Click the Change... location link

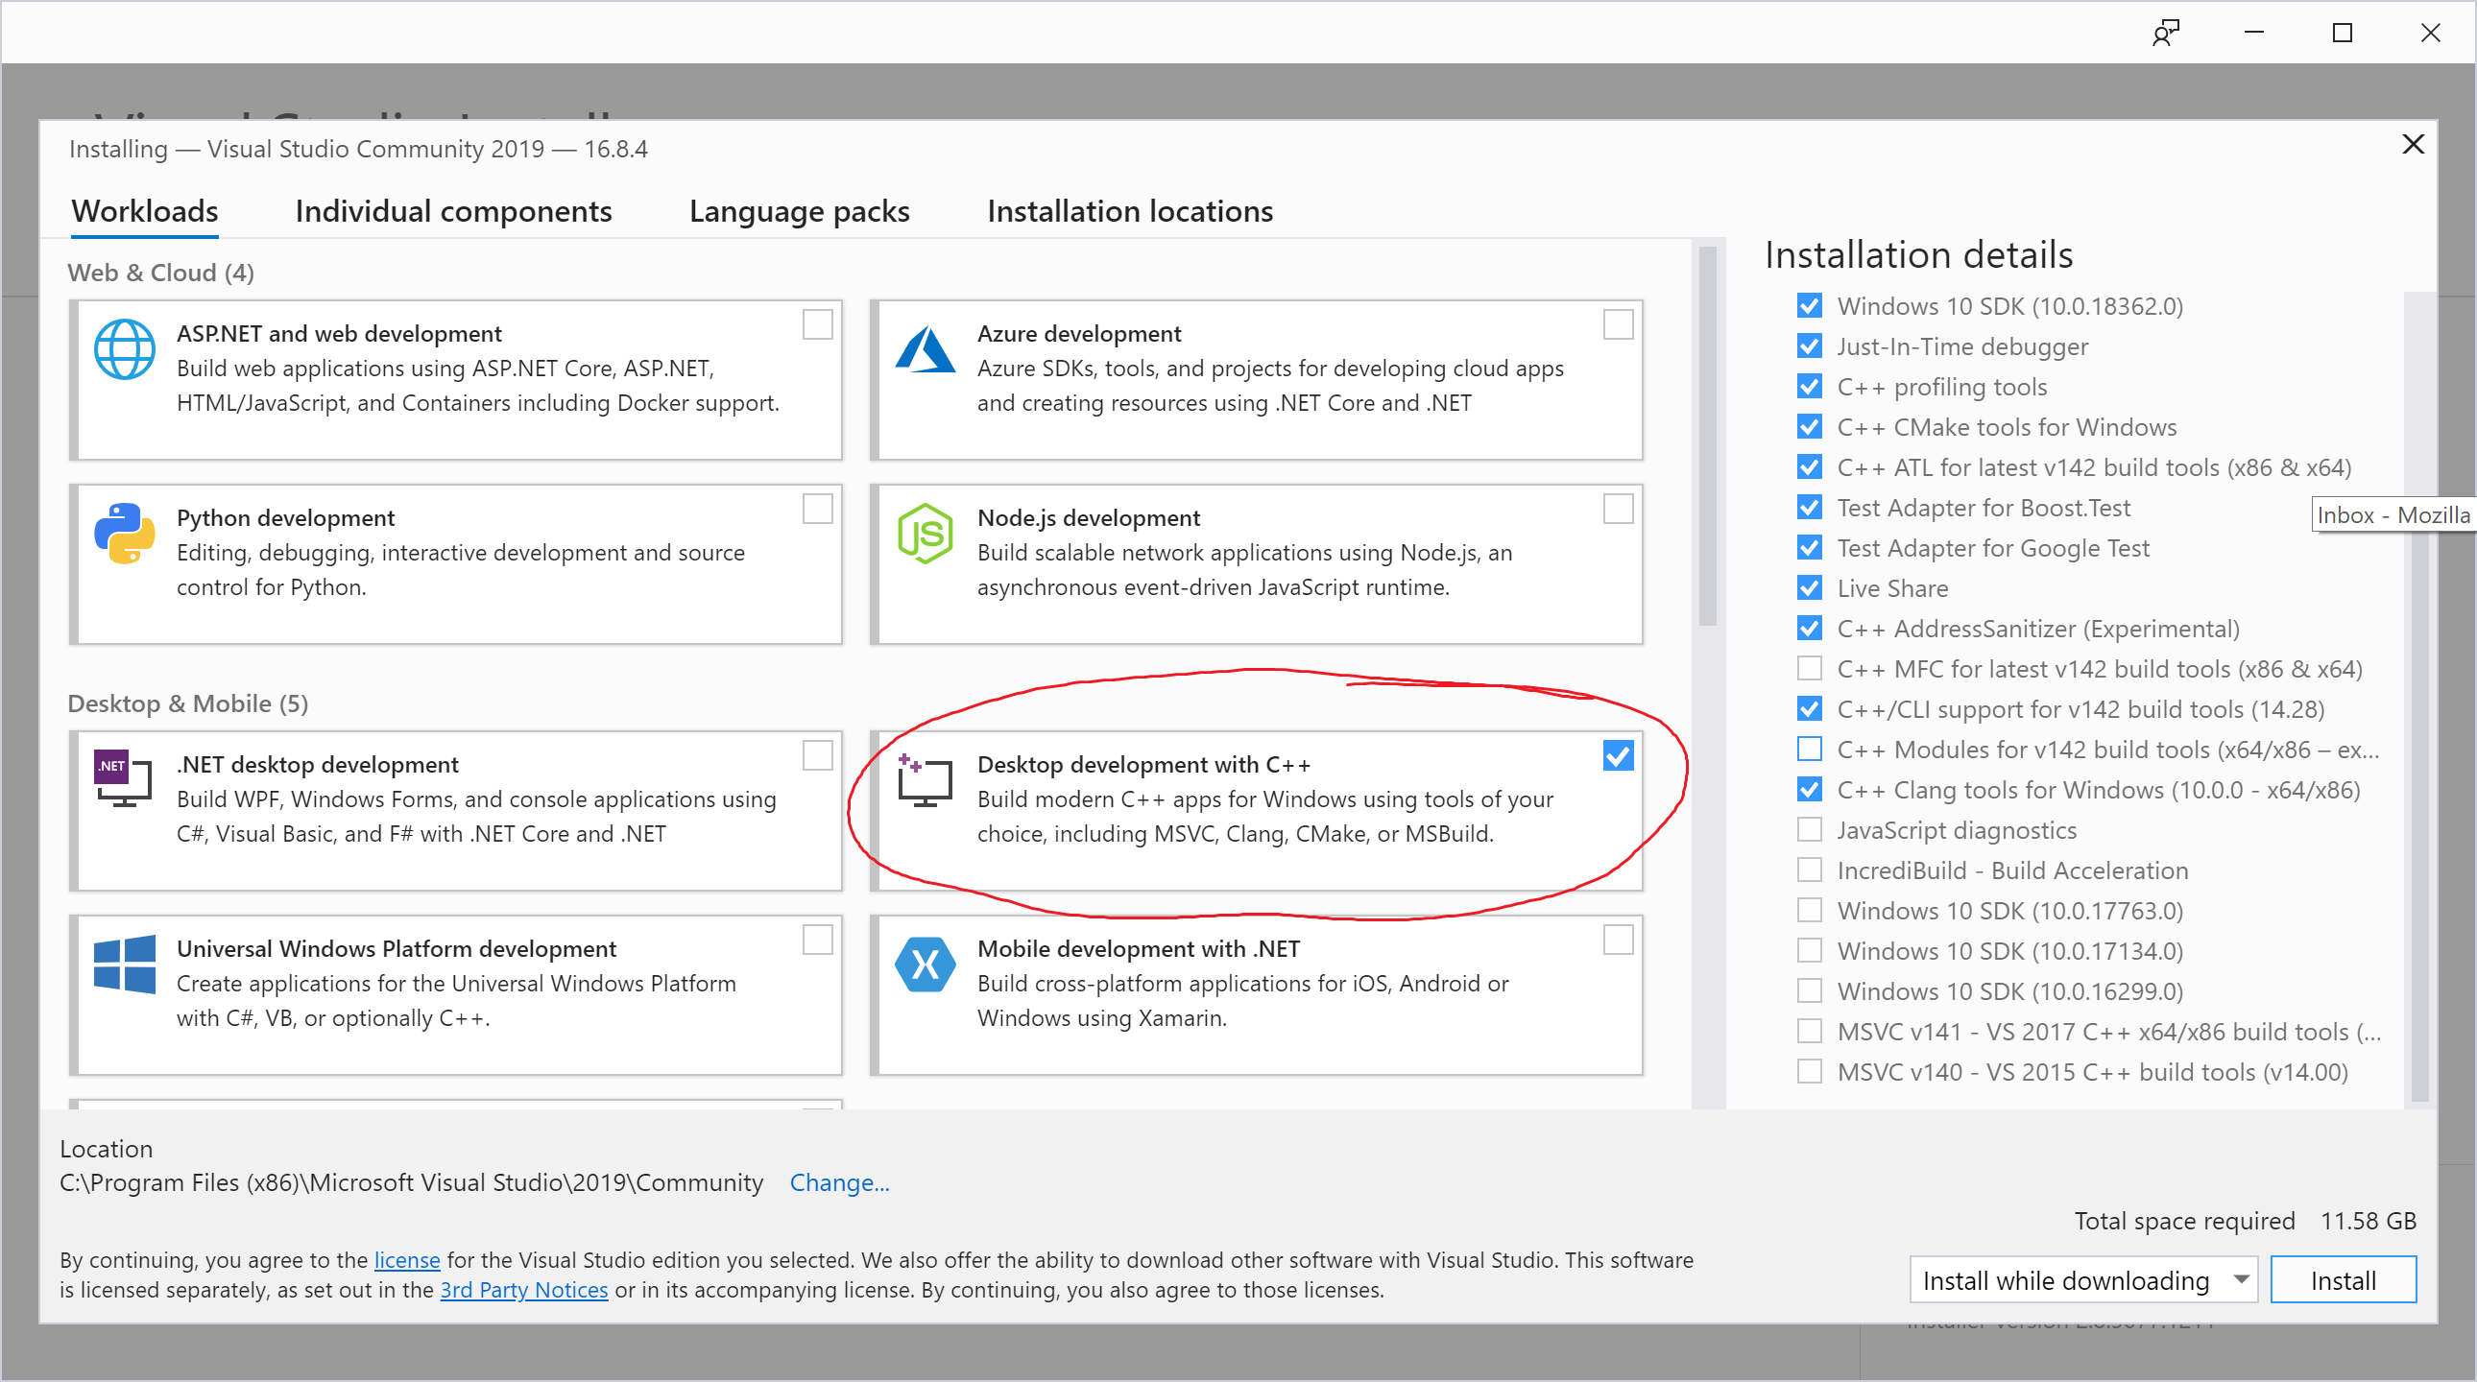tap(838, 1182)
